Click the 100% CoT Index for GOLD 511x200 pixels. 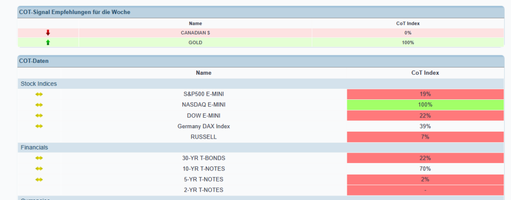pos(408,43)
